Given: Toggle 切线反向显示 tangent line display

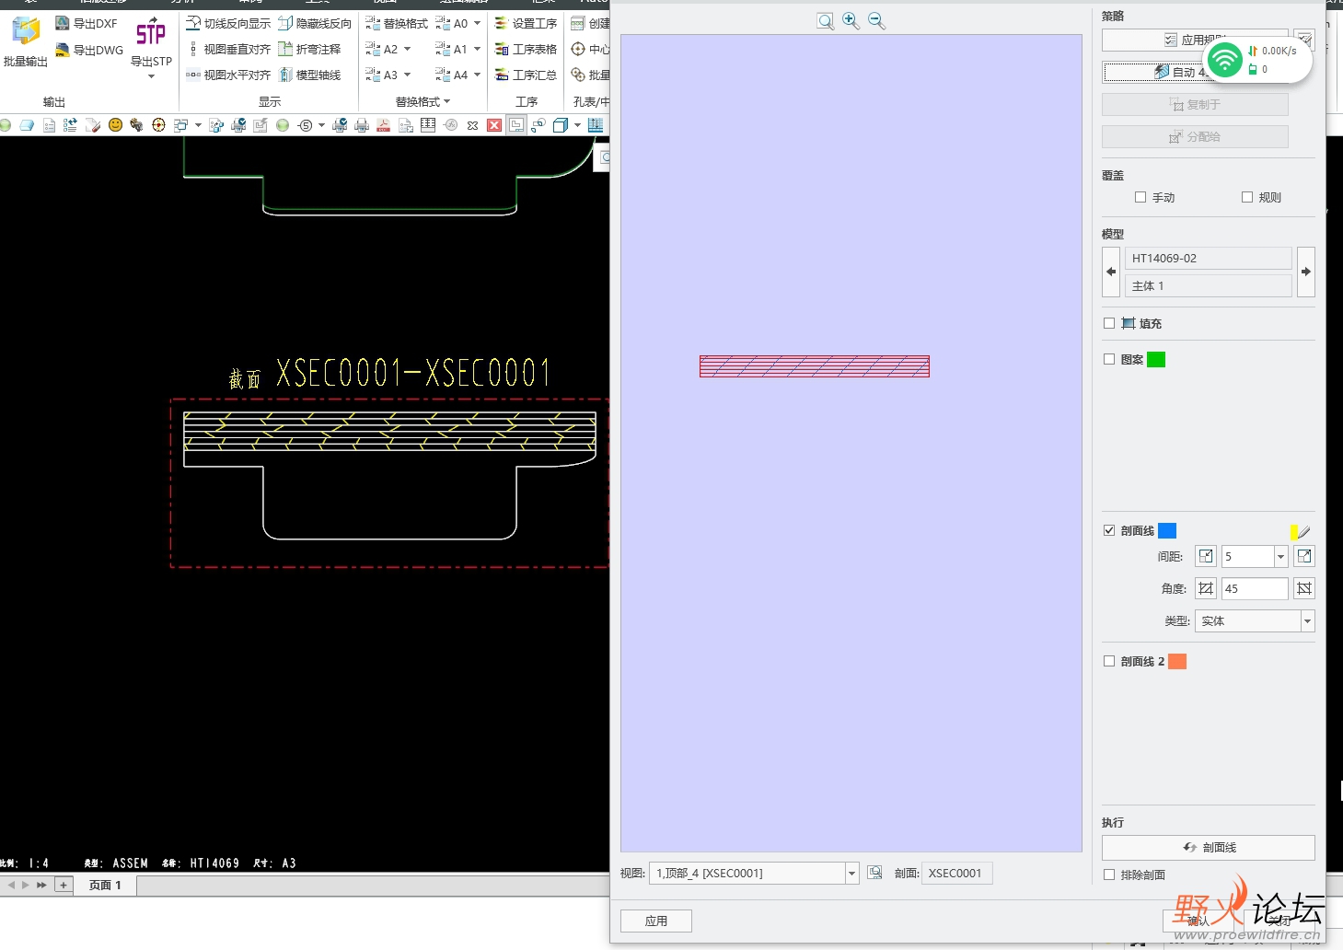Looking at the screenshot, I should pyautogui.click(x=228, y=23).
